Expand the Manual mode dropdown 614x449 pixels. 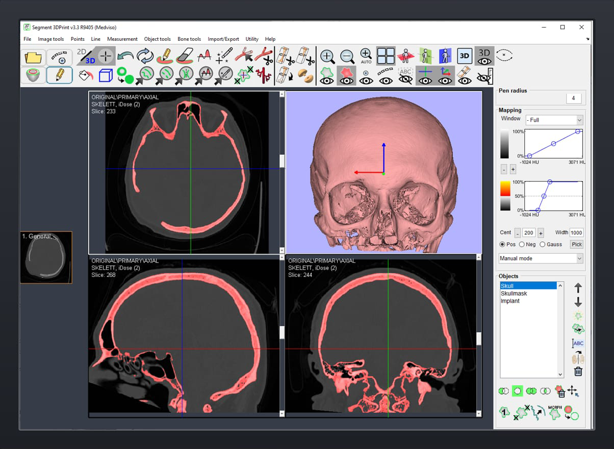[x=541, y=258]
